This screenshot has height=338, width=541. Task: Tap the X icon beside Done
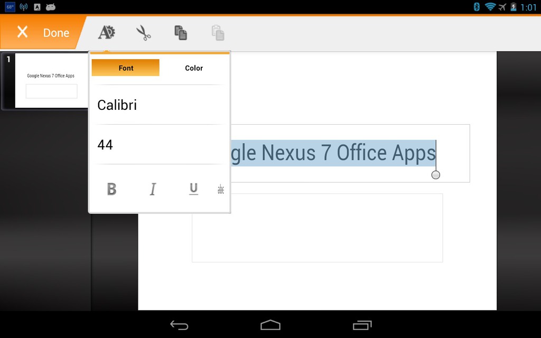coord(22,32)
